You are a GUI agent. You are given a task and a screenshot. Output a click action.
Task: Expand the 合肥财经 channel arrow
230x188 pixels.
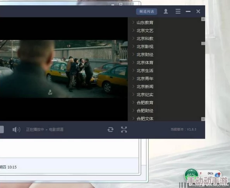133,110
